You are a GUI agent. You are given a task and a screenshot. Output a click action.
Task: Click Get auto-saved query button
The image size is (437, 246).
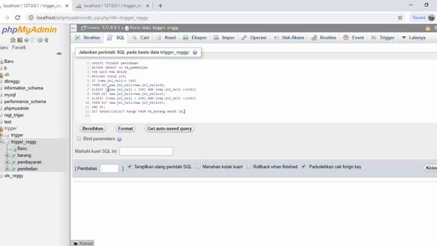point(169,128)
